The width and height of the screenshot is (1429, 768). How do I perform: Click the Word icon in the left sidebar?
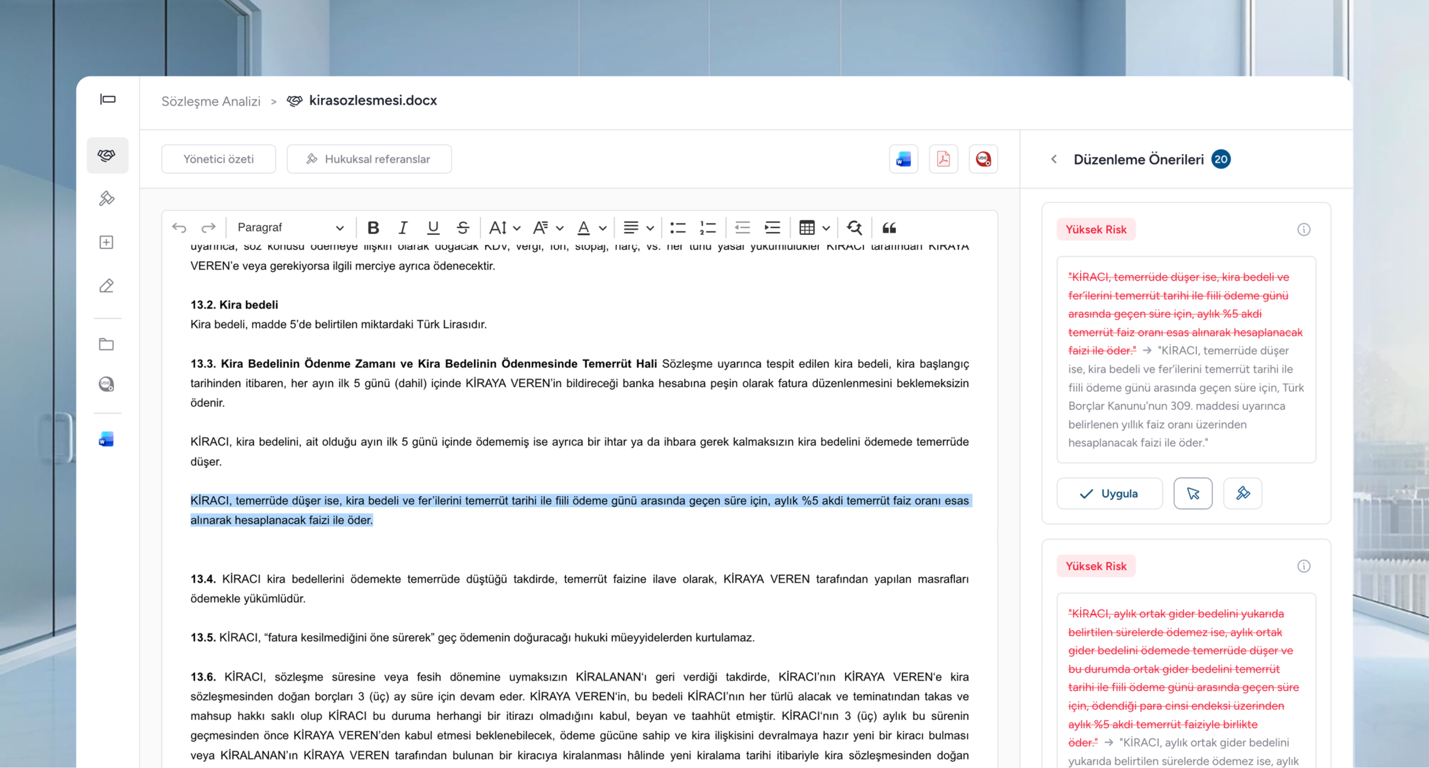click(107, 439)
